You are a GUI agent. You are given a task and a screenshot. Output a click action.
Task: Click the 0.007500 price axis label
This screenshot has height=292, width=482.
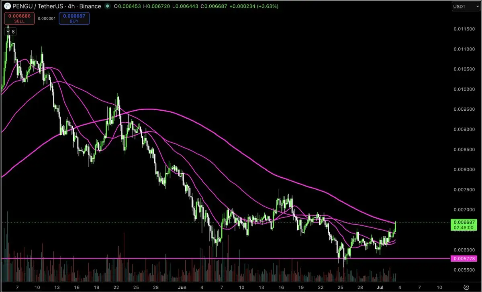pos(464,189)
